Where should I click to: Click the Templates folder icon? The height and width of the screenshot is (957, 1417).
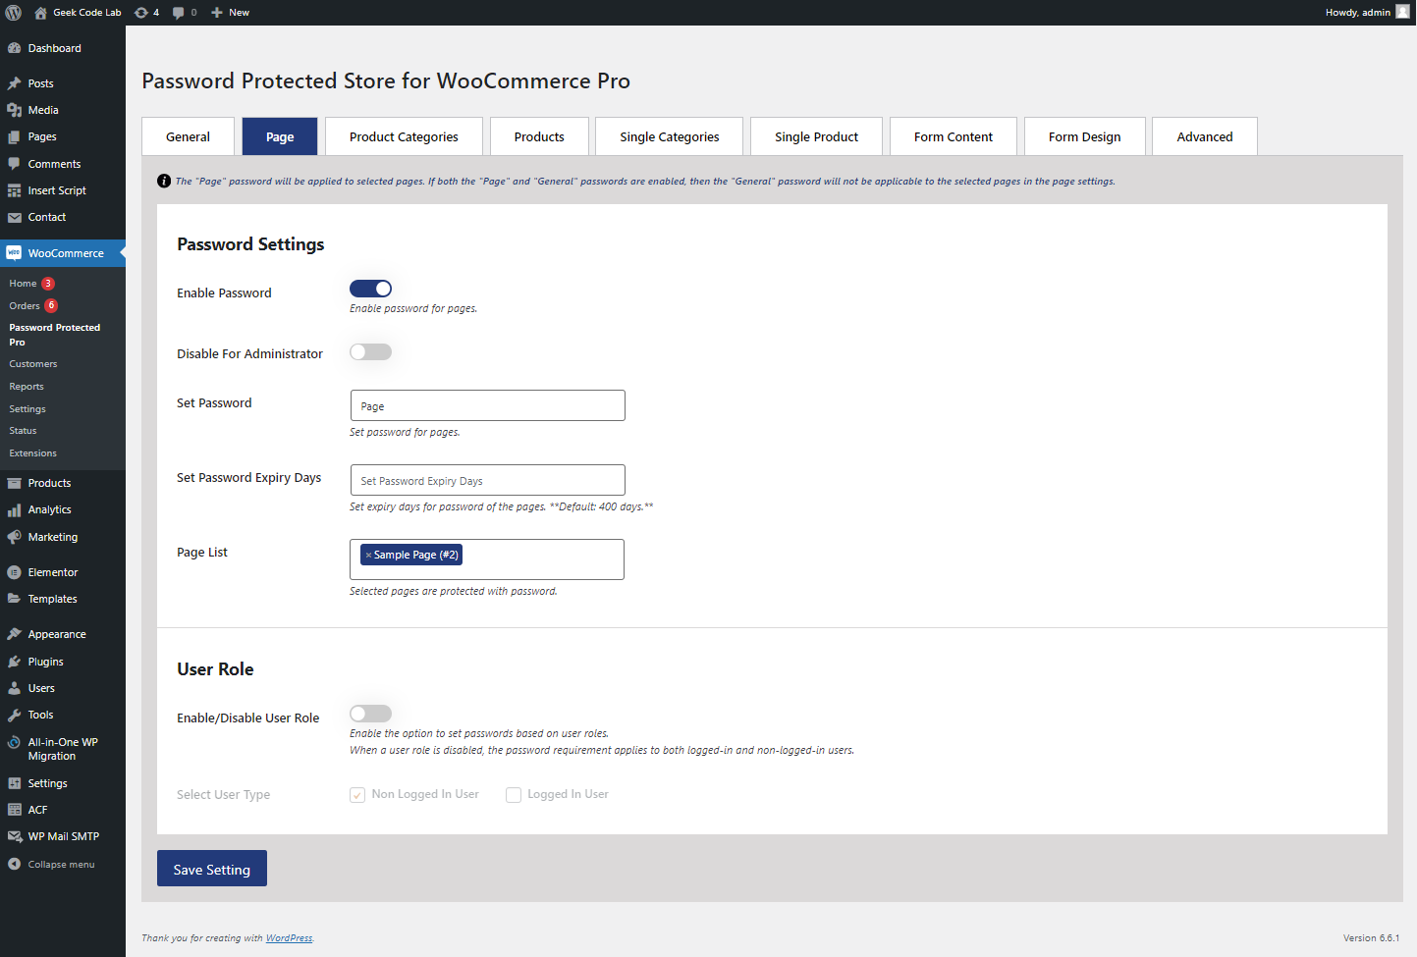(x=14, y=599)
